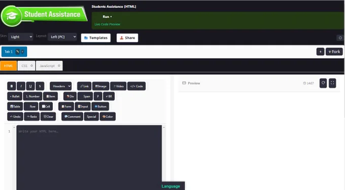Expand Preview to fullscreen
The height and width of the screenshot is (190, 345).
[x=332, y=83]
